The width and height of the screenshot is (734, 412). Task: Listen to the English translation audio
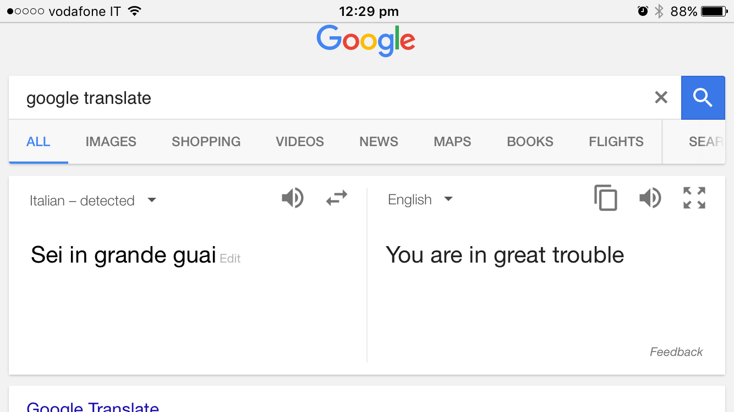(x=650, y=198)
